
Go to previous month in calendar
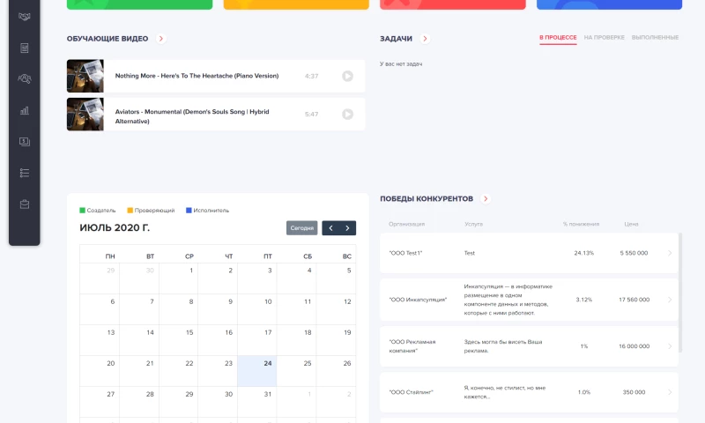[330, 228]
